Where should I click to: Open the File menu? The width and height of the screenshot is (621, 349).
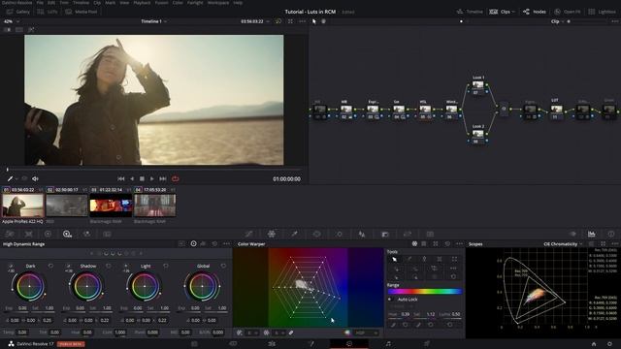[40, 2]
